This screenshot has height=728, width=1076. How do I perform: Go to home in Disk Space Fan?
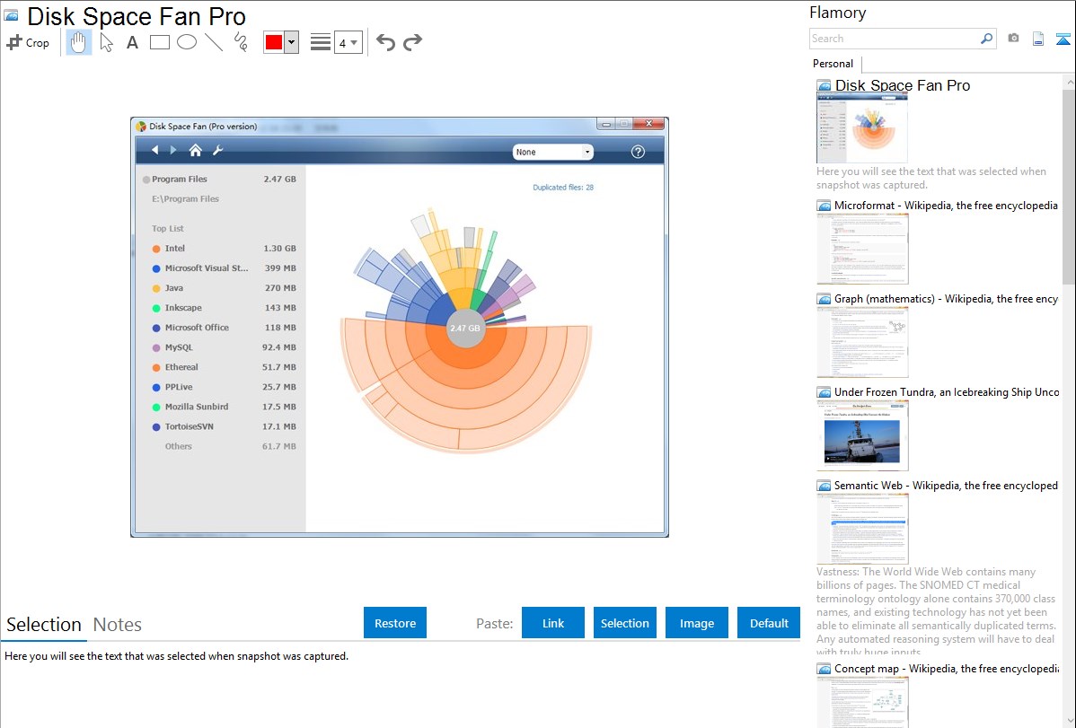tap(196, 150)
